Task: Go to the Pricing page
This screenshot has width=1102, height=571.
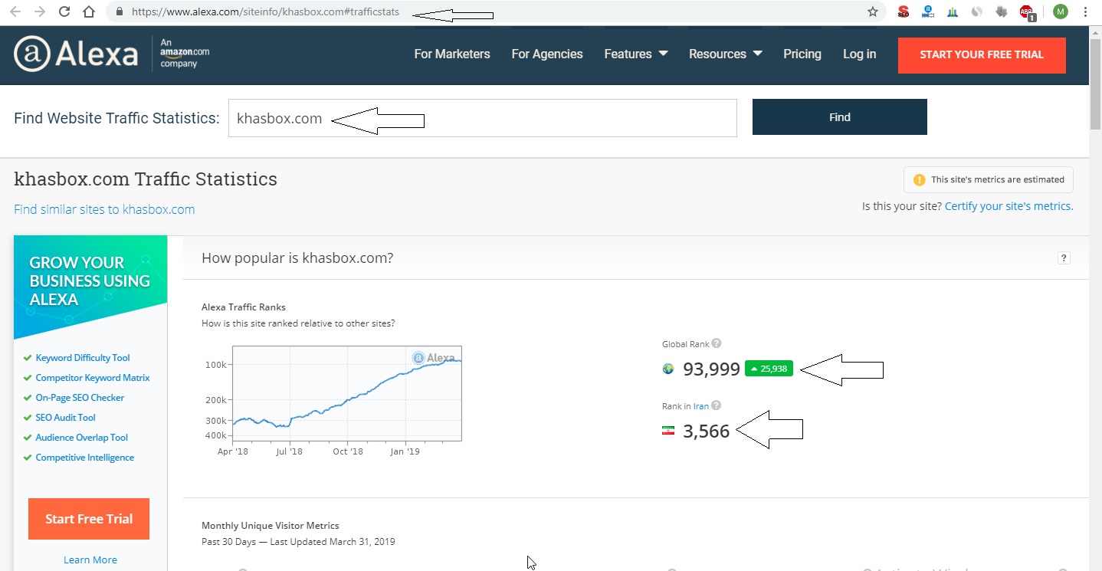Action: click(802, 54)
